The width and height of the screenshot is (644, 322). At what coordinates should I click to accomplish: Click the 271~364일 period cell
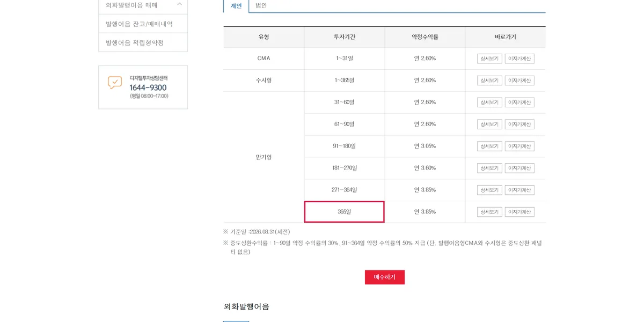[x=345, y=190]
